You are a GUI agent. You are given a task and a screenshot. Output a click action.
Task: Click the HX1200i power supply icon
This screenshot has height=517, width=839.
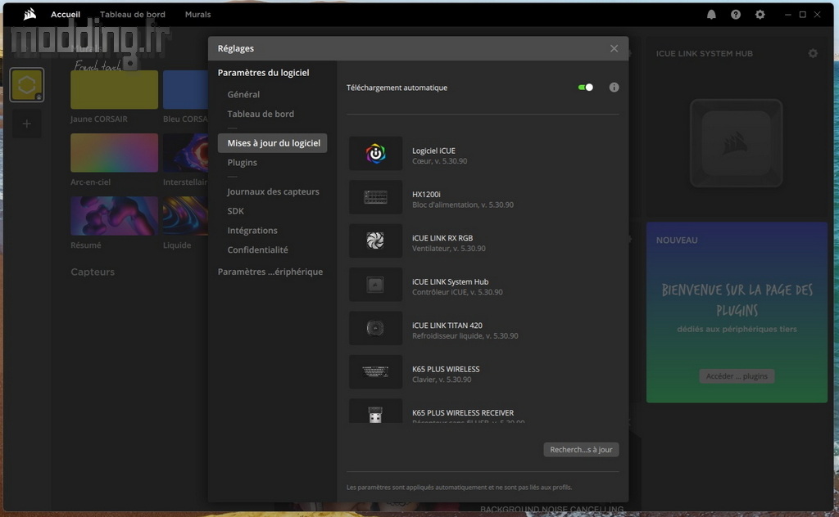(x=375, y=197)
